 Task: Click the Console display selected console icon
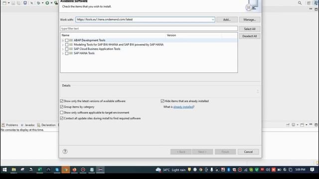click(294, 125)
